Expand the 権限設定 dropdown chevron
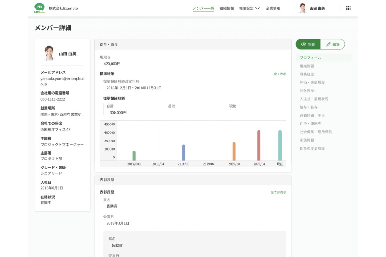Viewport: 386px width, 257px height. coord(257,8)
